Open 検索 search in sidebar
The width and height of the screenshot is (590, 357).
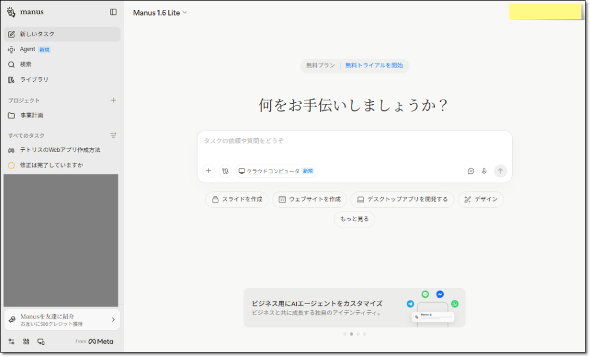(62, 64)
